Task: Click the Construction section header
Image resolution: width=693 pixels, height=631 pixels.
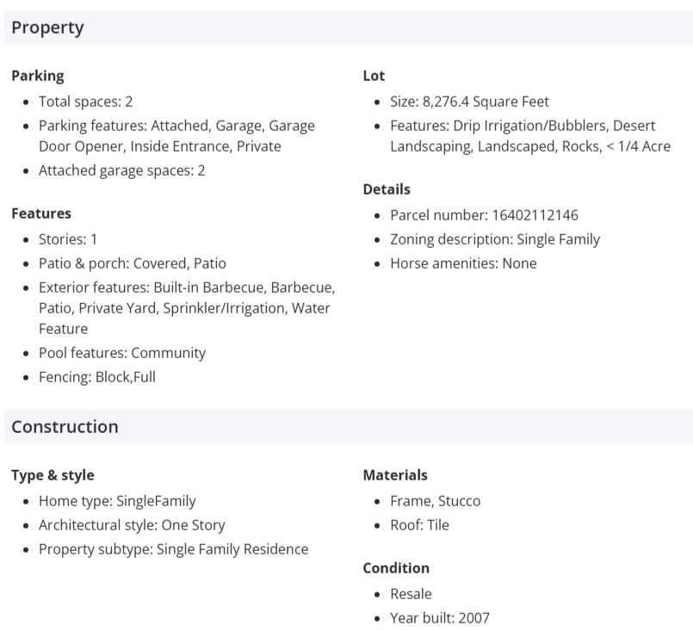Action: (x=65, y=427)
